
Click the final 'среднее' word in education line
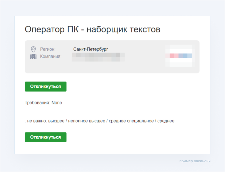click(x=166, y=121)
